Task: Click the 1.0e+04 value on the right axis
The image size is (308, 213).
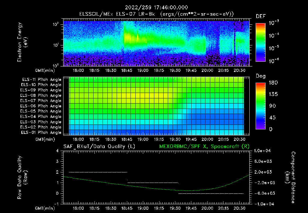Action: click(262, 151)
